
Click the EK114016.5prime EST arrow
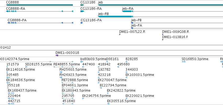click(7, 72)
